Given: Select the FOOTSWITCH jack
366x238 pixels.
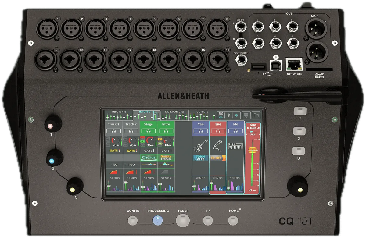Looking at the screenshot, I should click(241, 60).
